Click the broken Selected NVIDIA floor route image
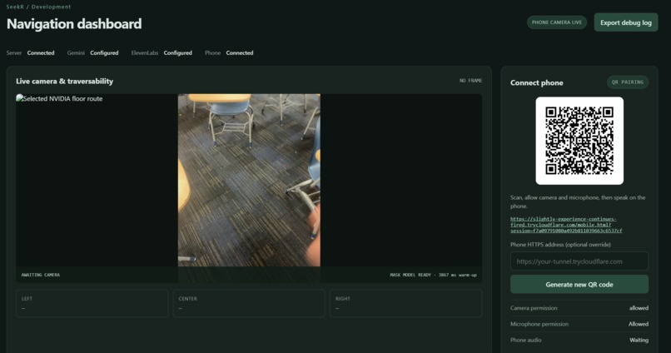The height and width of the screenshot is (353, 671). coord(59,98)
